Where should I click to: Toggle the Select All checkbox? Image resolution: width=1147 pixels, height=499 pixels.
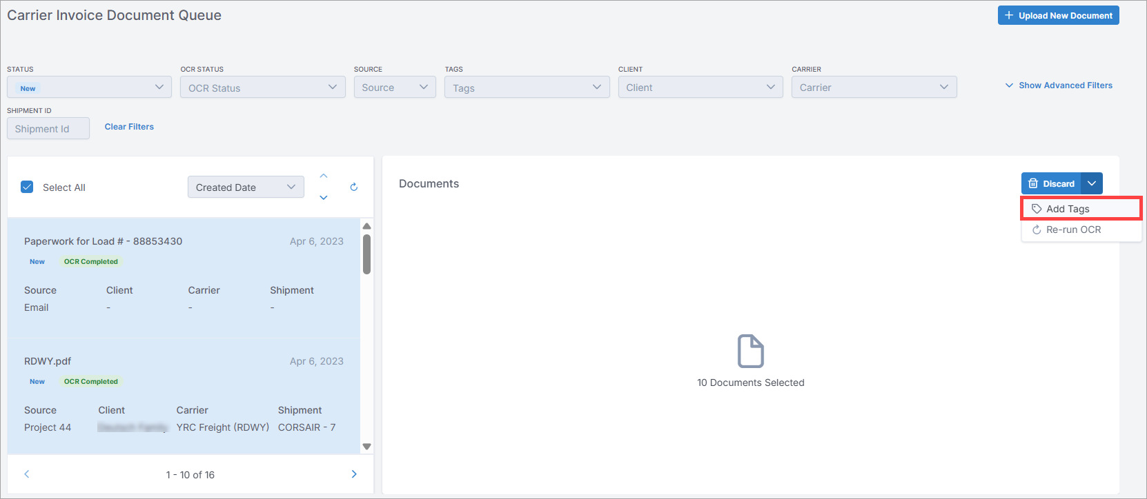tap(27, 187)
